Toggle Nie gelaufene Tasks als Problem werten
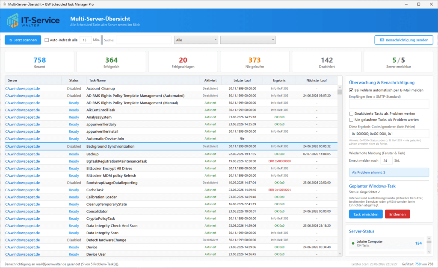 [351, 120]
